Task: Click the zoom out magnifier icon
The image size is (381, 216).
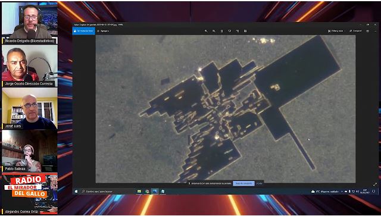Action: click(x=214, y=31)
